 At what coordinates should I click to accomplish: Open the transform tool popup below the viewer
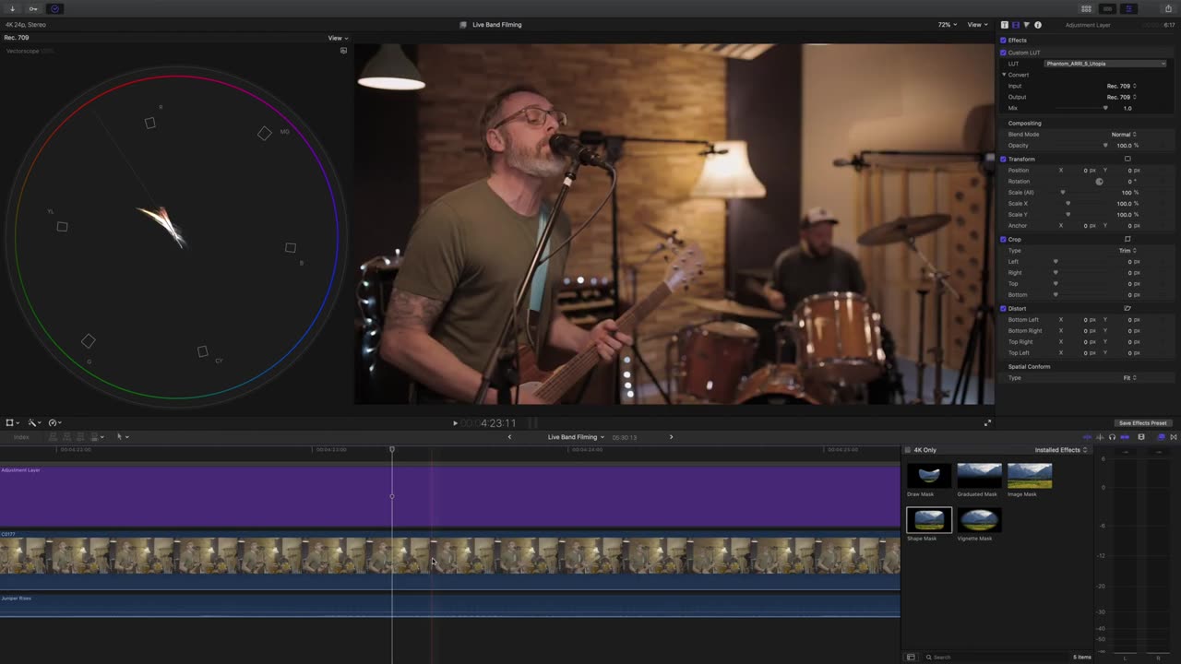(x=11, y=422)
